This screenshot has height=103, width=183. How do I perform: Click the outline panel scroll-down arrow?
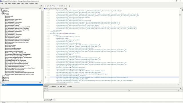coord(42,81)
